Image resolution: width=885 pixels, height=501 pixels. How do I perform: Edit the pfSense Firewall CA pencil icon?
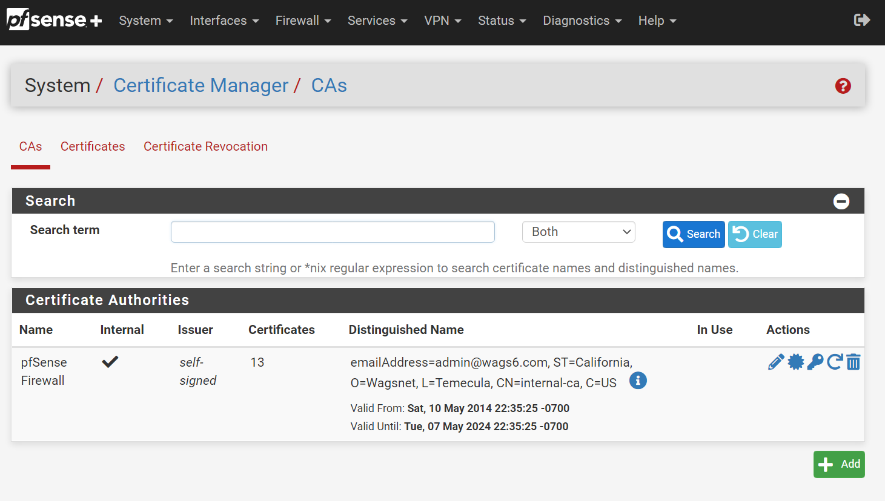pos(776,362)
